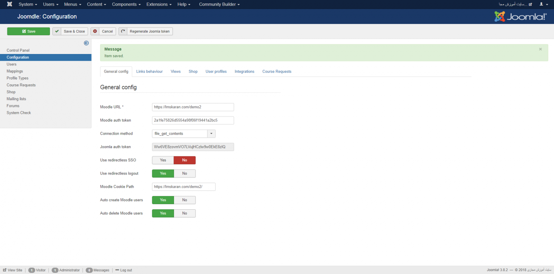Switch to the Links behaviour tab

click(x=149, y=71)
